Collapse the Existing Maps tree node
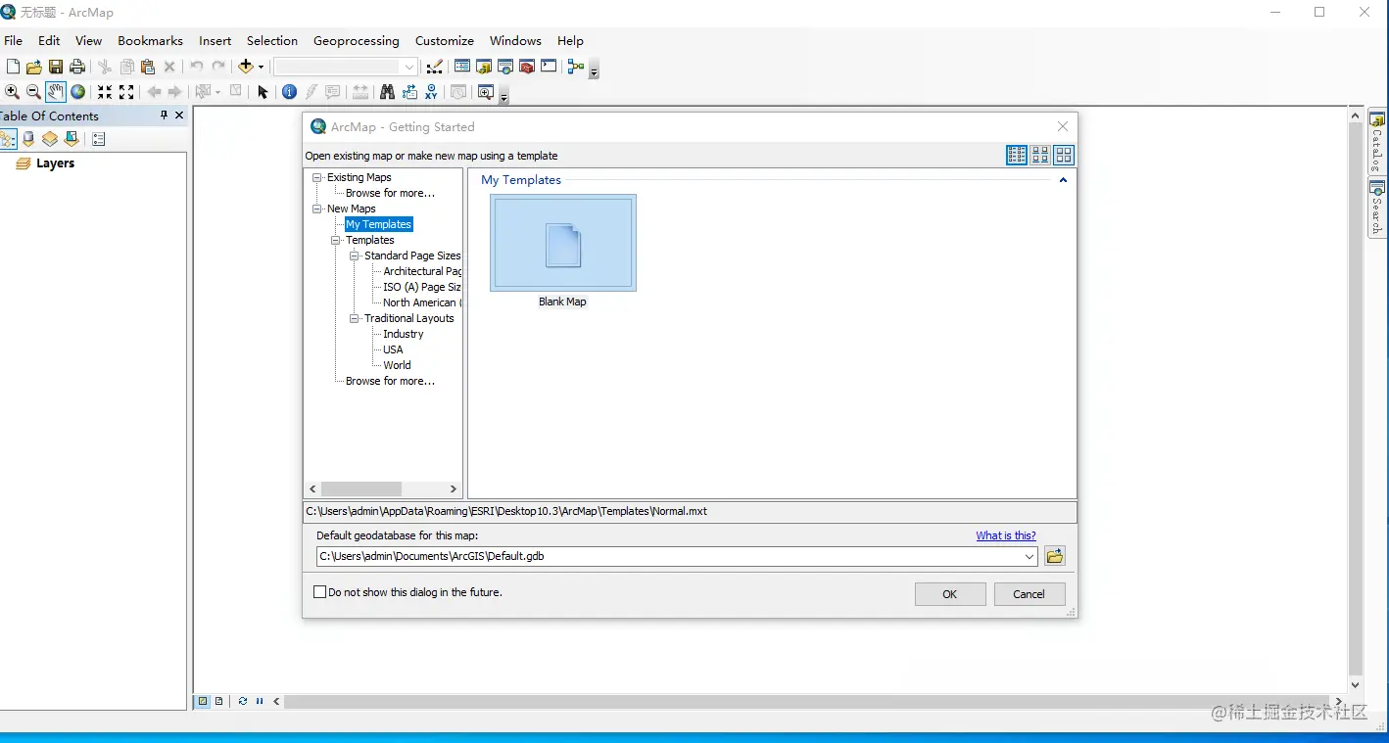The image size is (1389, 743). click(x=317, y=177)
